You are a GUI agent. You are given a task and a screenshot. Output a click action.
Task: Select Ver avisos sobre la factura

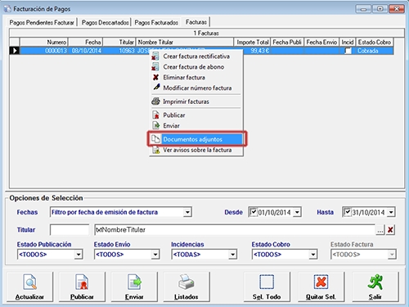[x=196, y=150]
